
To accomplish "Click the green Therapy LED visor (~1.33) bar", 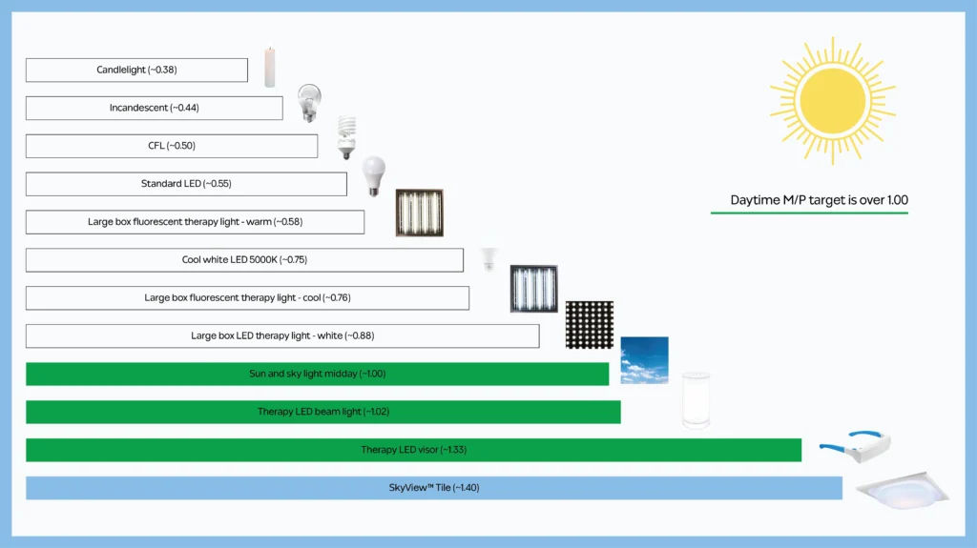I will pos(414,450).
